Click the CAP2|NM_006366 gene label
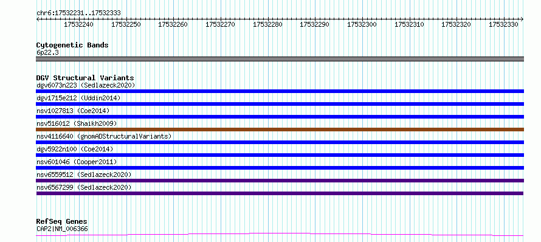The height and width of the screenshot is (242, 541). pos(62,229)
